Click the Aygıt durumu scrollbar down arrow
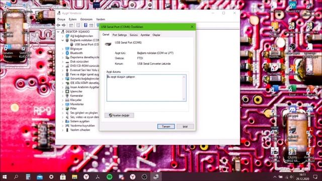The width and height of the screenshot is (322, 181). tap(184, 99)
